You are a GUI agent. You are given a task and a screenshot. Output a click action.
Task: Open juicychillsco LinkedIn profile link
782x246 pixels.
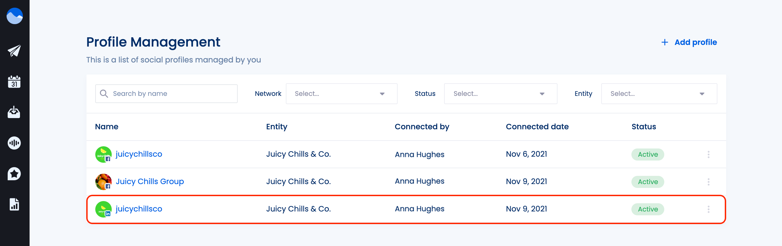[x=139, y=209]
